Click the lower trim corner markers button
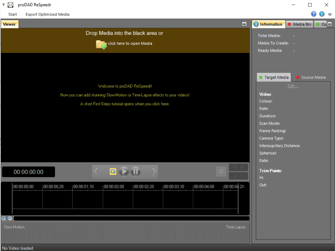335x251 pixels. coord(238,176)
